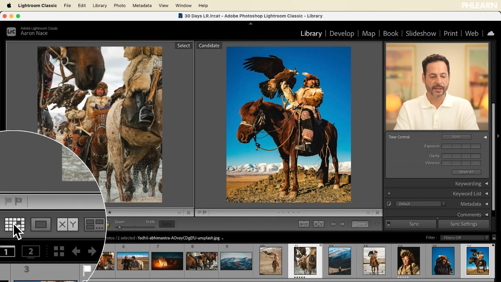This screenshot has width=501, height=282.
Task: Open the Apple menu
Action: click(x=9, y=5)
